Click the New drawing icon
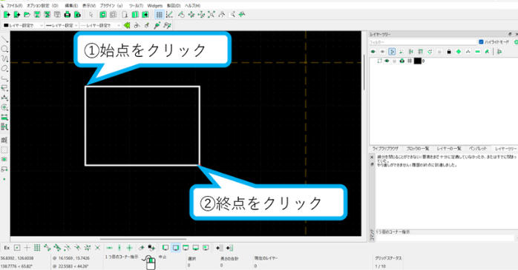Screen dimensions: 518x270 tap(7, 15)
